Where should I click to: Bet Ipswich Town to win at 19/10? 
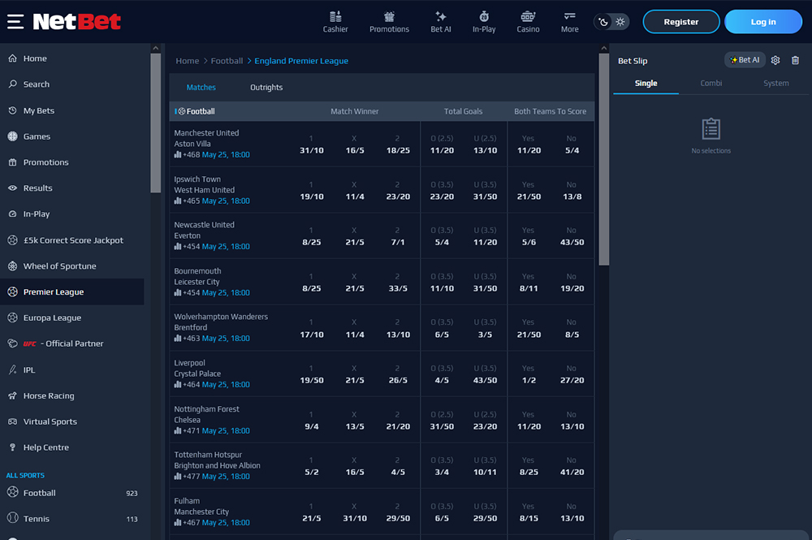pyautogui.click(x=311, y=191)
